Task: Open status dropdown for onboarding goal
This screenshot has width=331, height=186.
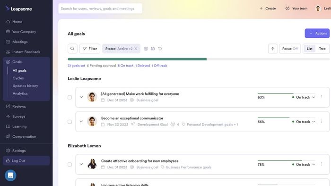Action: click(304, 164)
